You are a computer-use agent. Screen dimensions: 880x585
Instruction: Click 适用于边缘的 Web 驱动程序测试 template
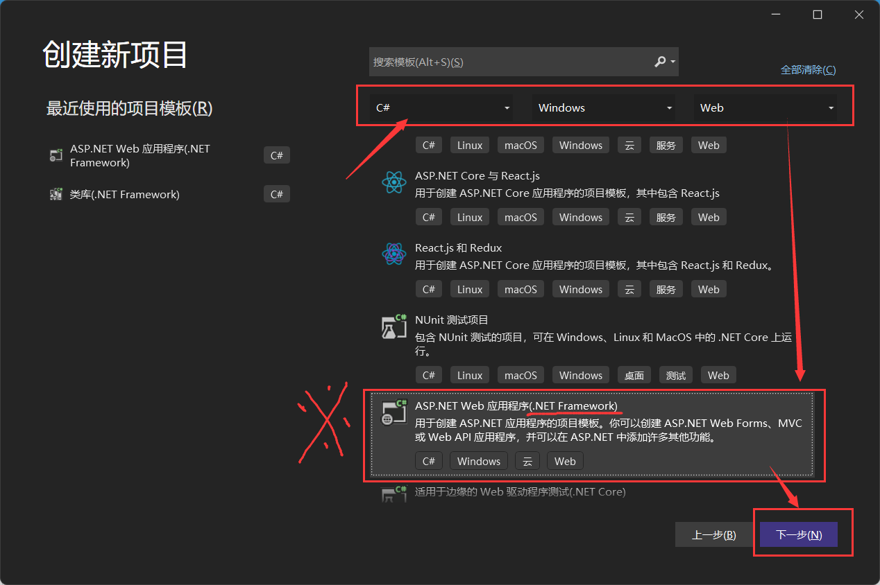[x=521, y=492]
